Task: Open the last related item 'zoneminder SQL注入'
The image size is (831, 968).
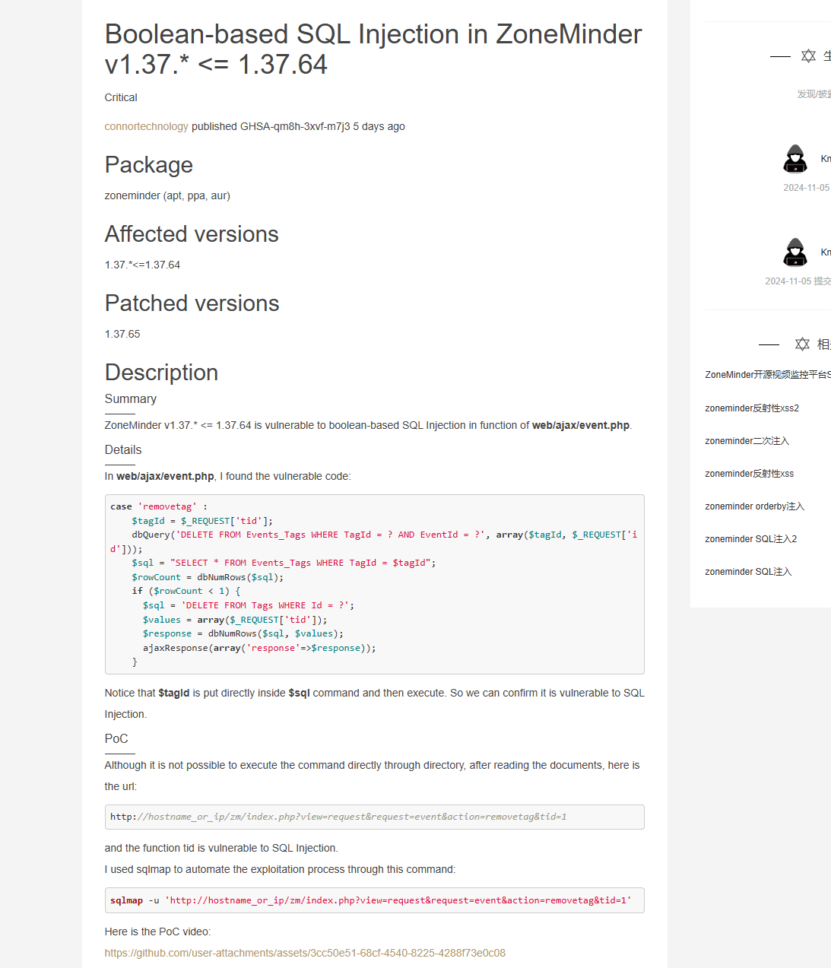Action: pyautogui.click(x=748, y=572)
